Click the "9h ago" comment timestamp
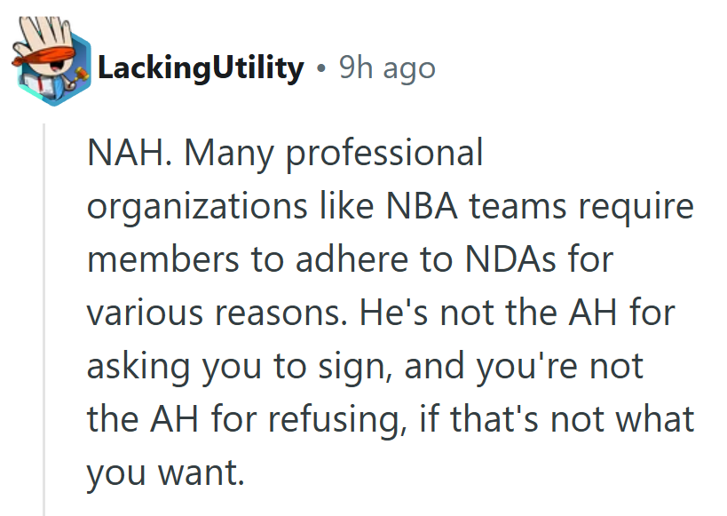 (x=387, y=68)
